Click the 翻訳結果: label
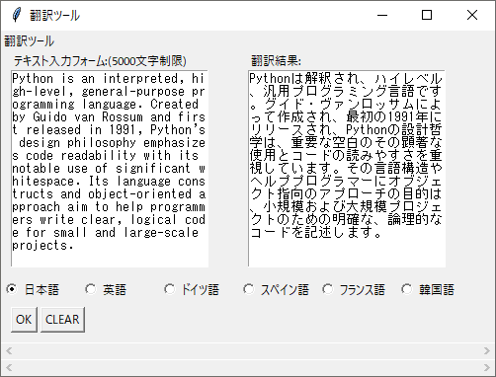The image size is (496, 377). tap(276, 61)
